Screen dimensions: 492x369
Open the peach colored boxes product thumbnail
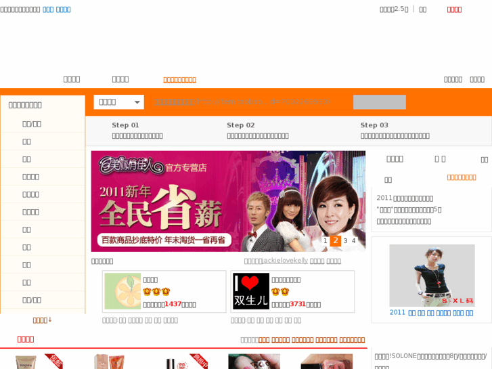(x=109, y=362)
